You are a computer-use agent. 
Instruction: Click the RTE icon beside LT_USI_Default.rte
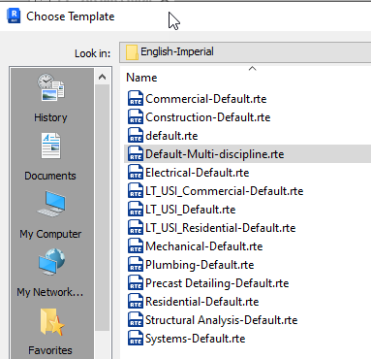[x=136, y=210]
